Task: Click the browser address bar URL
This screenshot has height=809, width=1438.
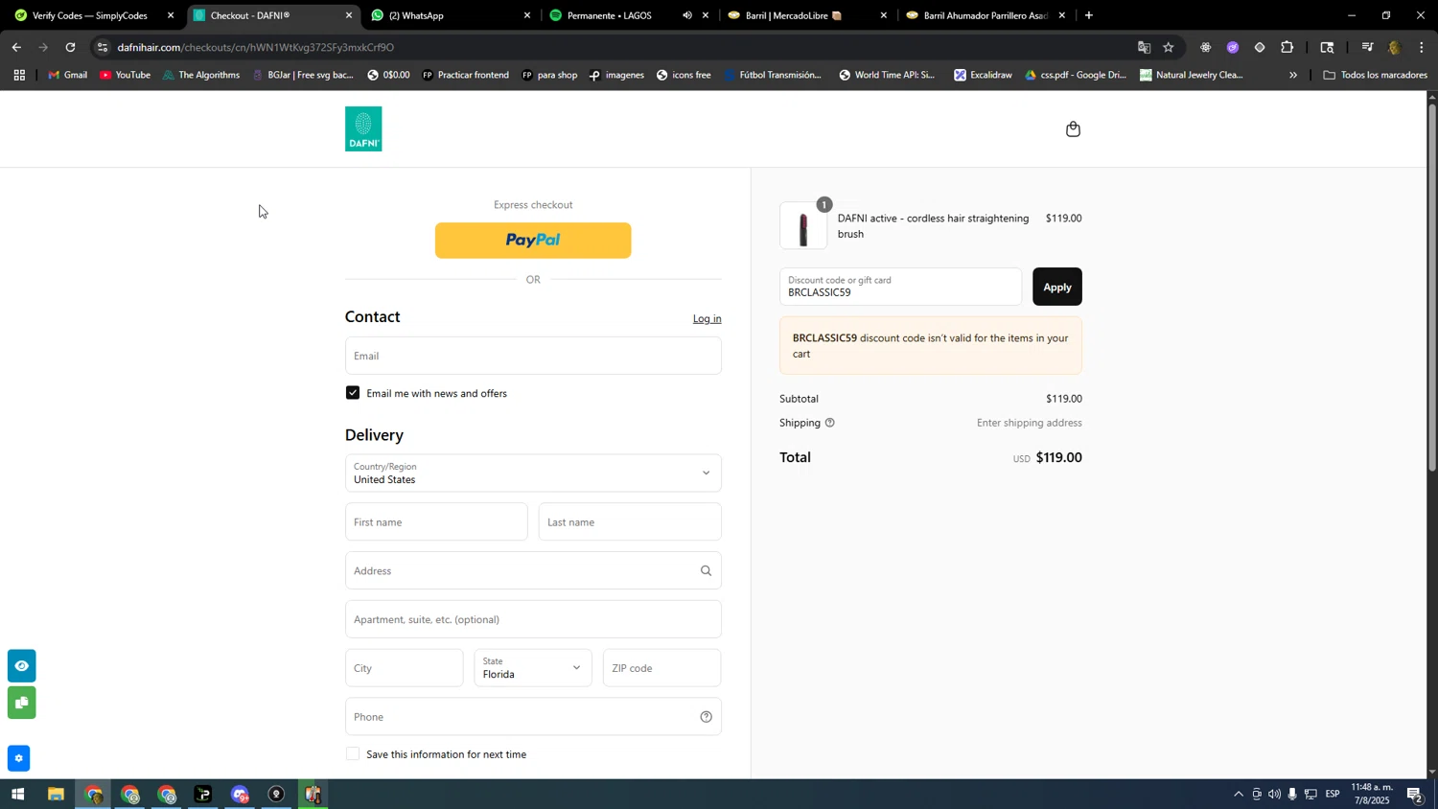Action: pyautogui.click(x=255, y=47)
